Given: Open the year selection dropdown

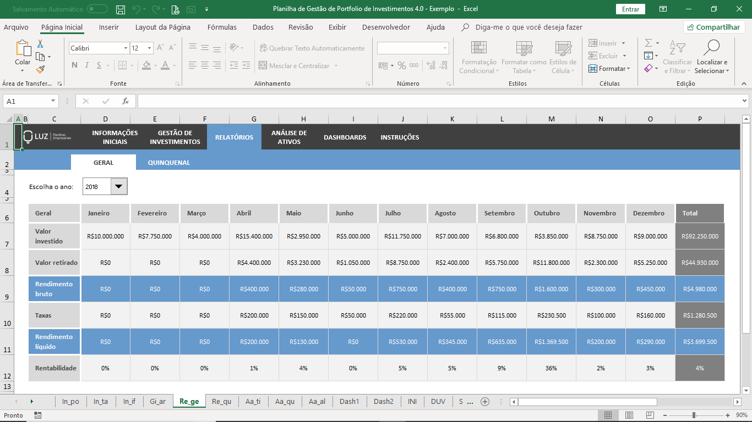Looking at the screenshot, I should tap(119, 187).
